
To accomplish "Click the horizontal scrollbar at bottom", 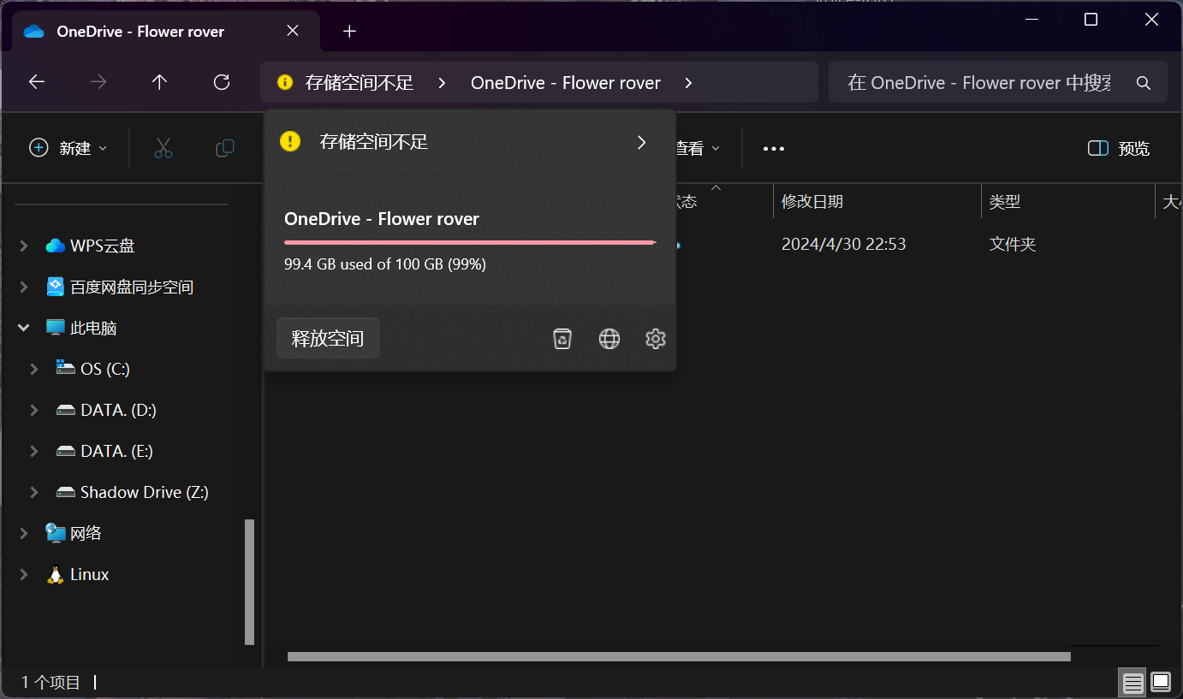I will [678, 656].
